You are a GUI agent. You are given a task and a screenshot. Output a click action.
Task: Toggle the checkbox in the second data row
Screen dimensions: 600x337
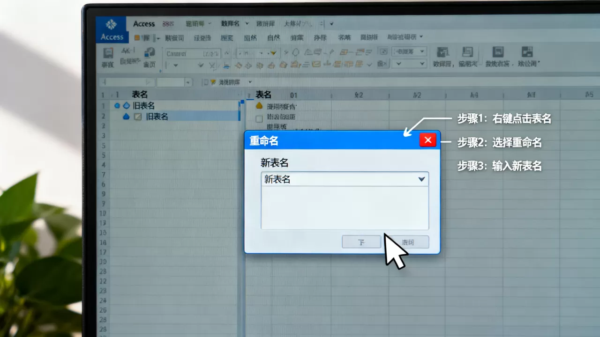click(x=259, y=119)
